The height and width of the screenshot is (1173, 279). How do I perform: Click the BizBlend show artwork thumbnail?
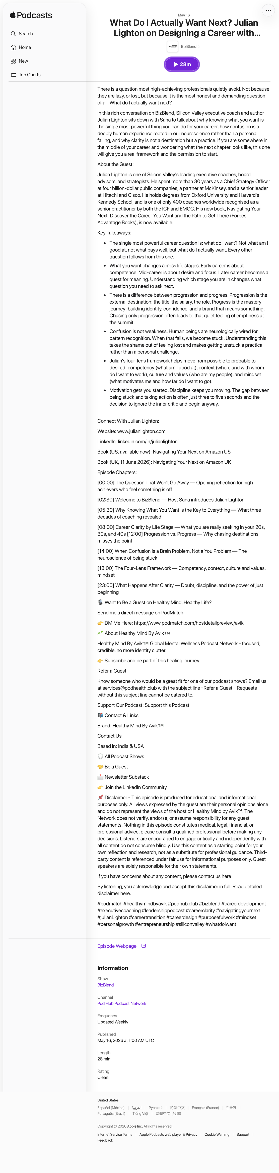pyautogui.click(x=173, y=46)
